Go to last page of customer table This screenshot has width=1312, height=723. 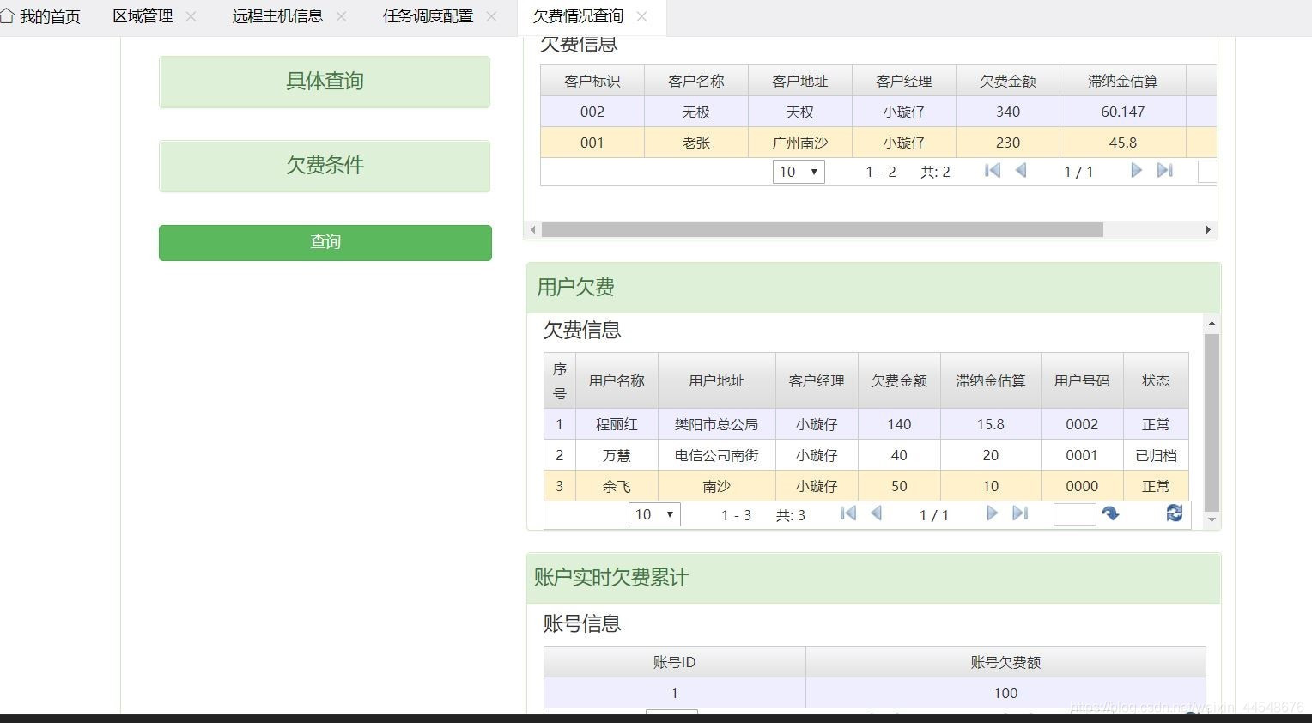coord(1165,171)
